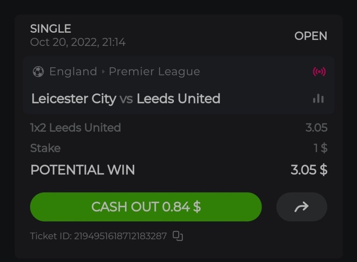Select the England country link
Screen dimensions: 357x262
pyautogui.click(x=73, y=72)
